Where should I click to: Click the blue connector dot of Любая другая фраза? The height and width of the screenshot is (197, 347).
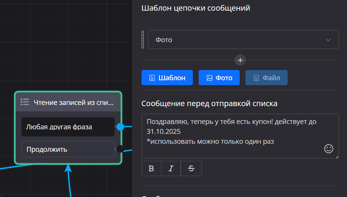120,127
